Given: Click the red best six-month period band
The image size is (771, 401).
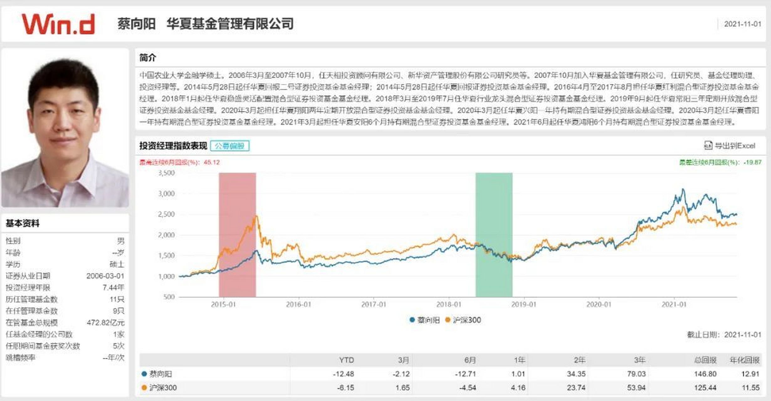Looking at the screenshot, I should tap(237, 235).
